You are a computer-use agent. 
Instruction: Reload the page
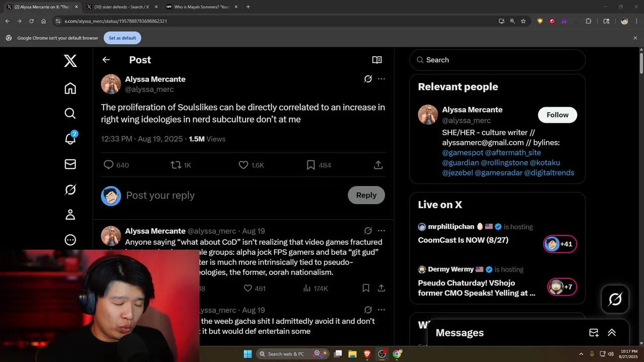(x=31, y=21)
